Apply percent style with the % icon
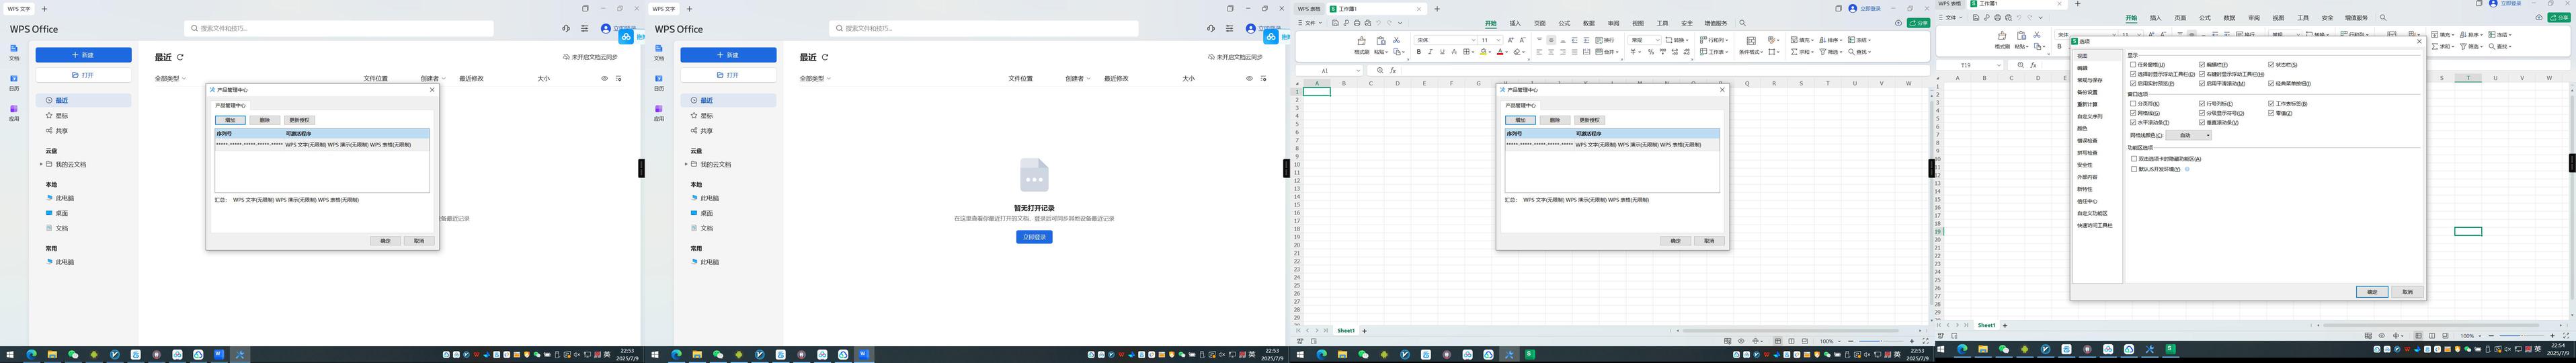 coord(1650,52)
